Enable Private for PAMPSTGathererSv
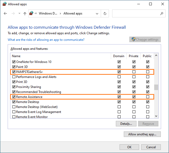Screen dimensions: 169x153 tap(134, 72)
